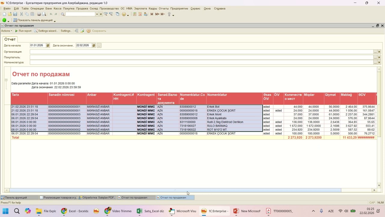
Task: Click the green clover icon
Action: coord(4,20)
